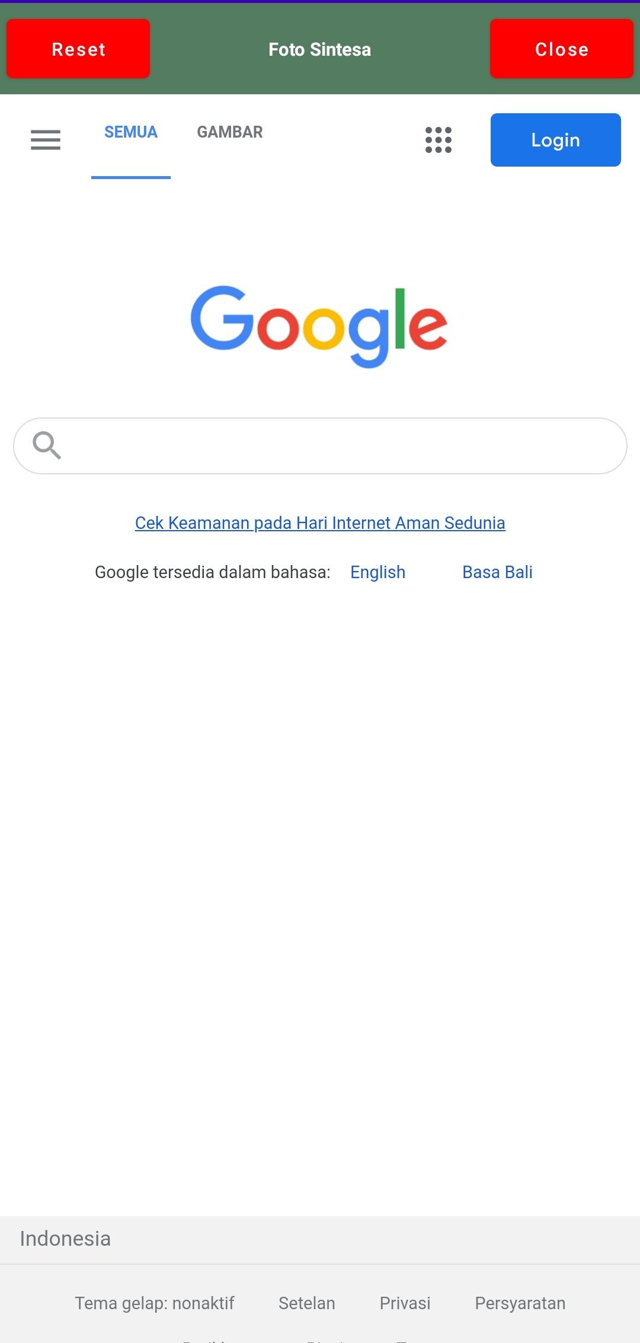Open the hamburger menu icon
The image size is (640, 1343).
point(46,140)
